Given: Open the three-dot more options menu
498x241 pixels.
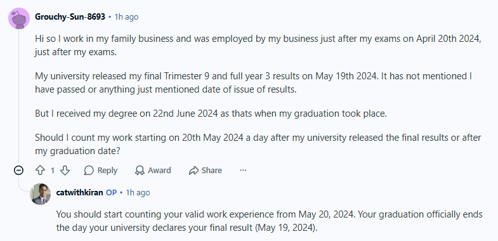Looking at the screenshot, I should (x=243, y=171).
